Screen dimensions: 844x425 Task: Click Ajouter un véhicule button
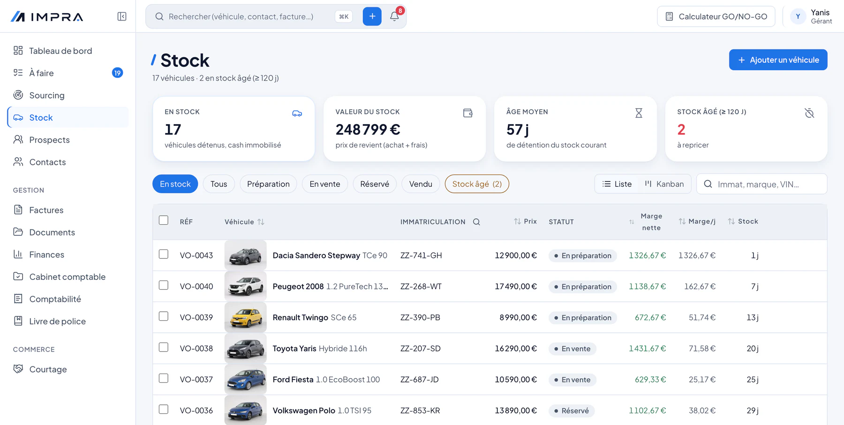(778, 60)
